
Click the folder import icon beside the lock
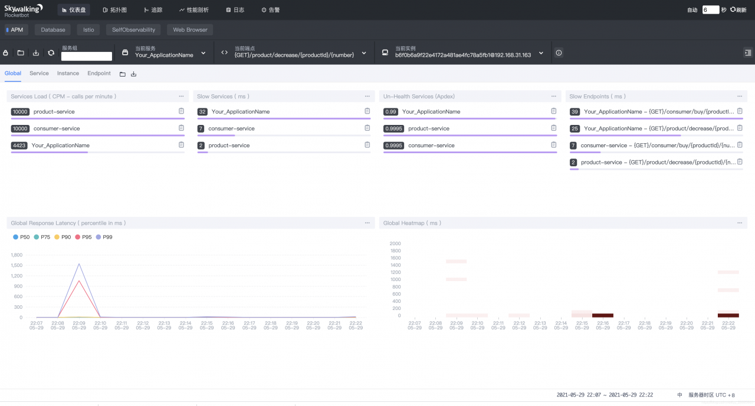tap(21, 53)
